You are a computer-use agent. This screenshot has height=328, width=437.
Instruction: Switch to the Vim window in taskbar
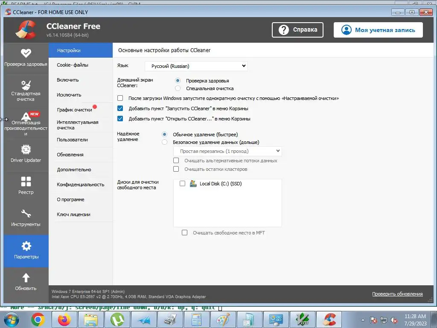303,319
